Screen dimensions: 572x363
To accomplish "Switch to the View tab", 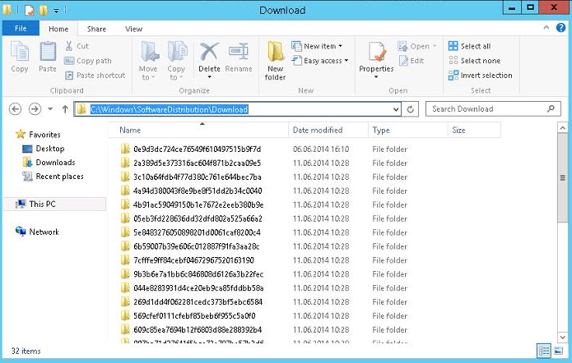I will click(133, 29).
